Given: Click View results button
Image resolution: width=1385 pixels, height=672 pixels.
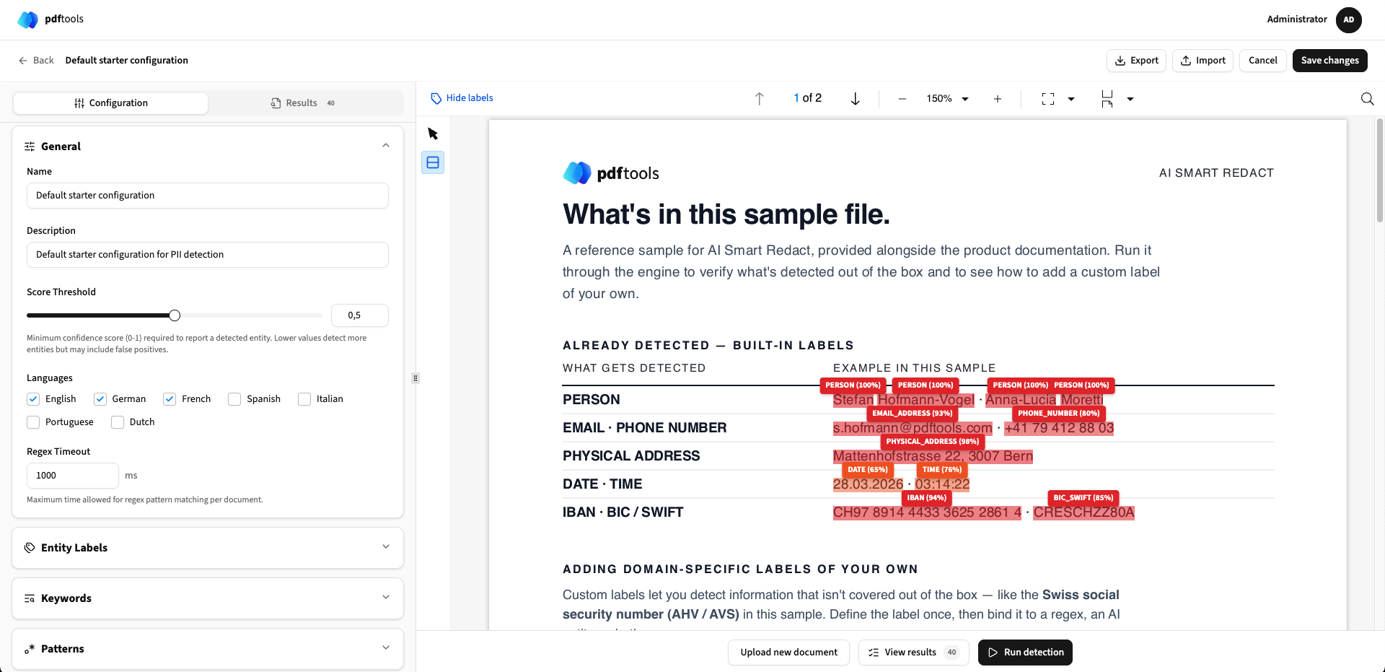Looking at the screenshot, I should pos(913,653).
